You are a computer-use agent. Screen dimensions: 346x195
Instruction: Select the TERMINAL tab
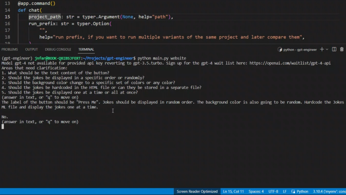pos(86,49)
